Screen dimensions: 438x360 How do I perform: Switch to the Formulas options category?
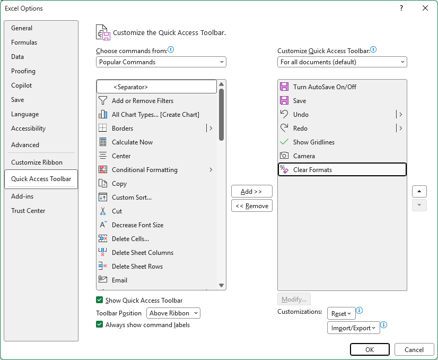pyautogui.click(x=41, y=42)
